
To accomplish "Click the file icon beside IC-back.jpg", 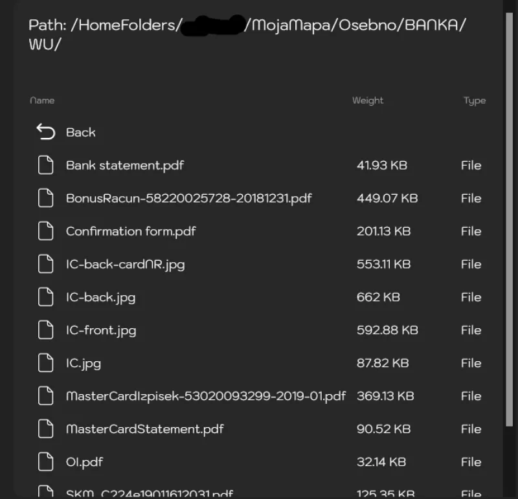I will click(45, 297).
